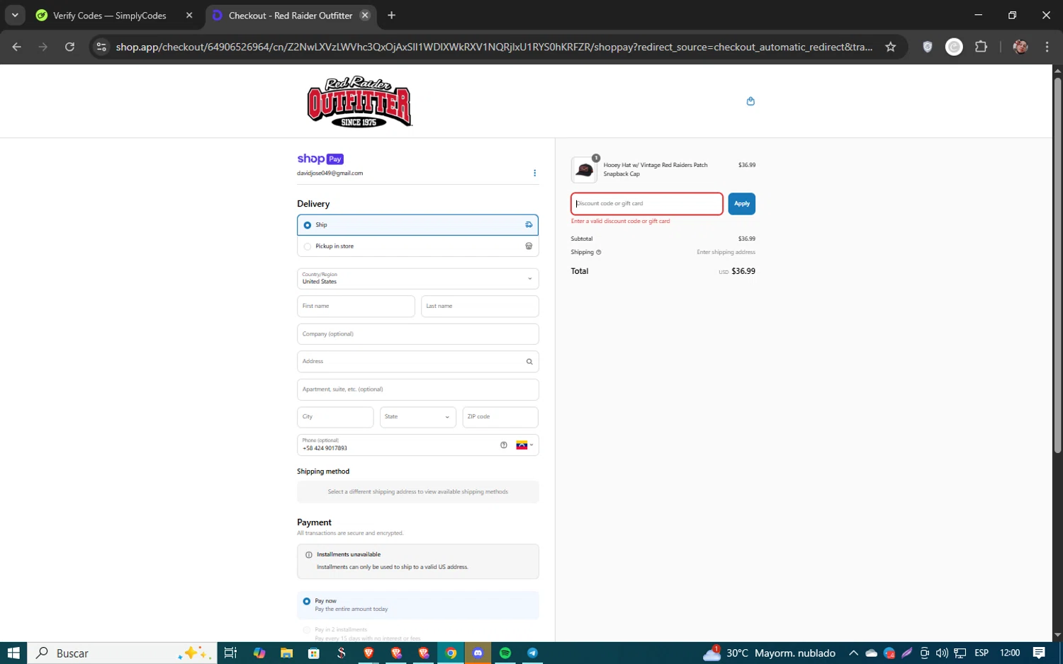Screen dimensions: 1063x664
Task: Open the browser profile avatar
Action: 1020,47
